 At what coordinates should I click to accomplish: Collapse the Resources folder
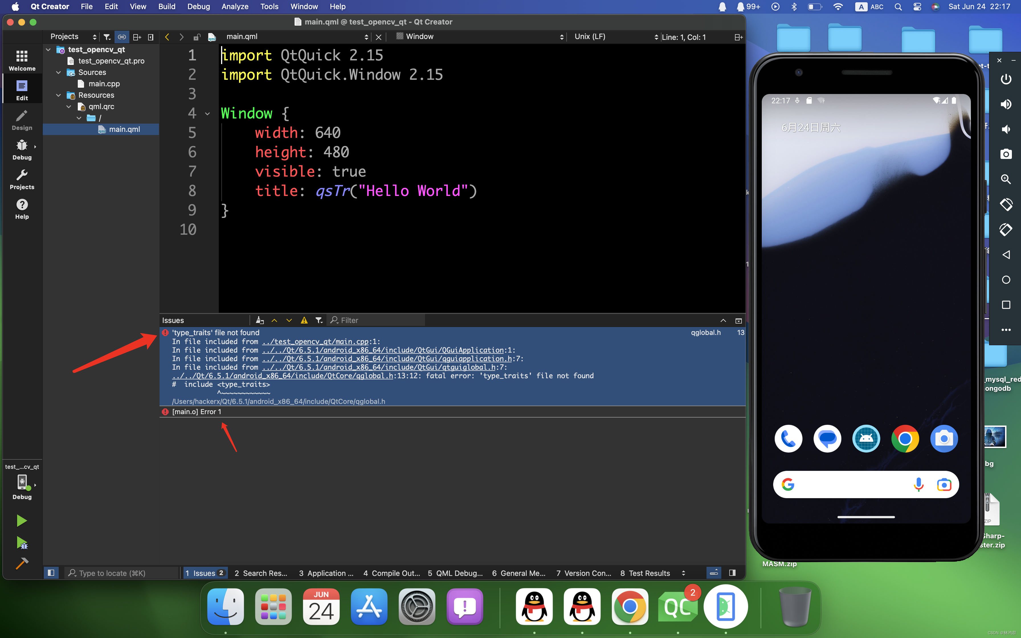(59, 95)
